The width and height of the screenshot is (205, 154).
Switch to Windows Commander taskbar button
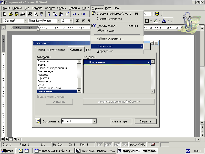tap(54, 151)
